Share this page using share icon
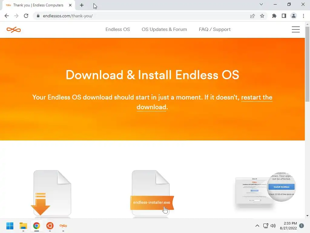The image size is (310, 233). (x=252, y=16)
